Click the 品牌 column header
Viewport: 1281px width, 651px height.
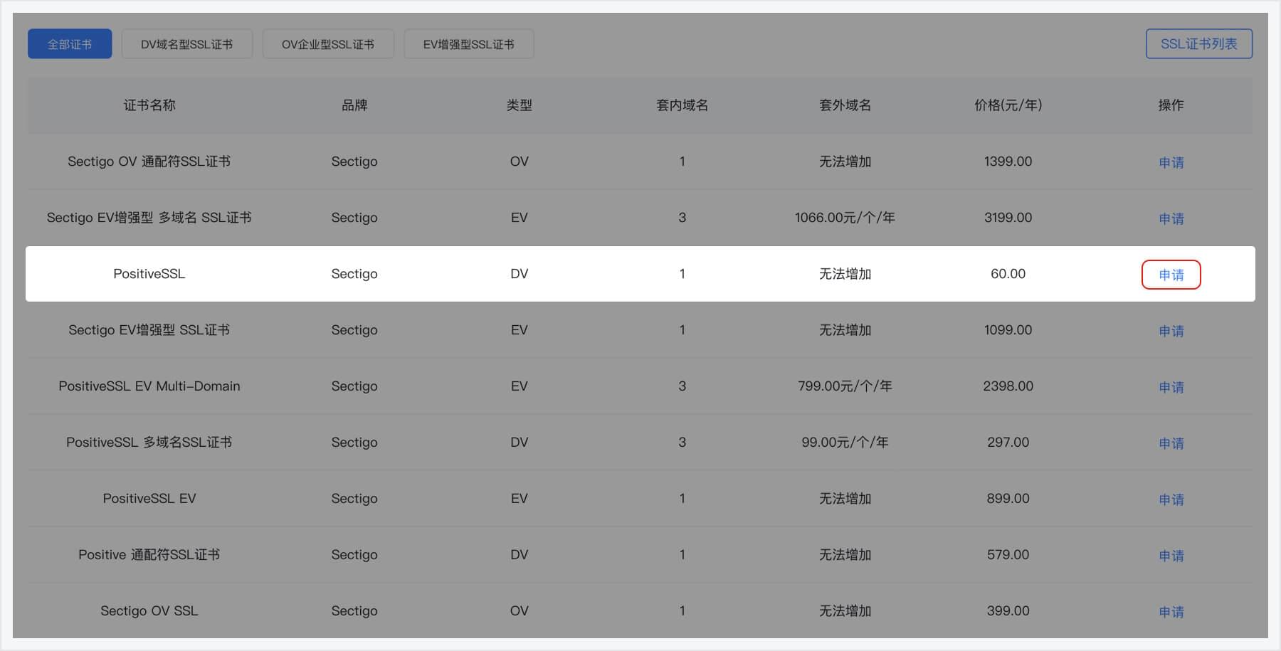coord(354,105)
